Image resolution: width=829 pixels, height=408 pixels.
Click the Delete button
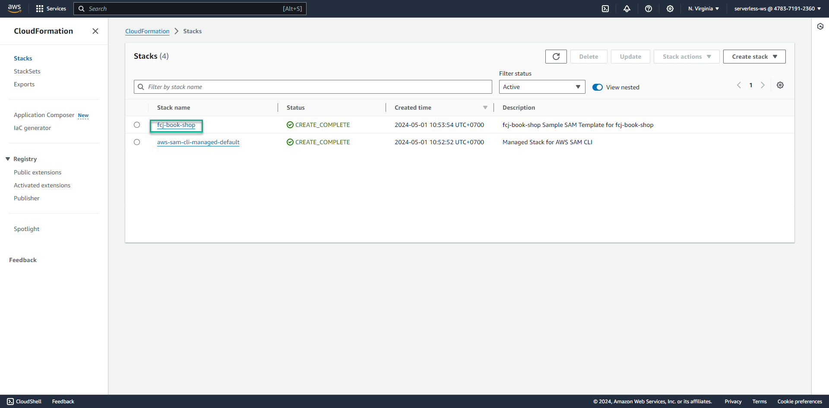tap(589, 57)
